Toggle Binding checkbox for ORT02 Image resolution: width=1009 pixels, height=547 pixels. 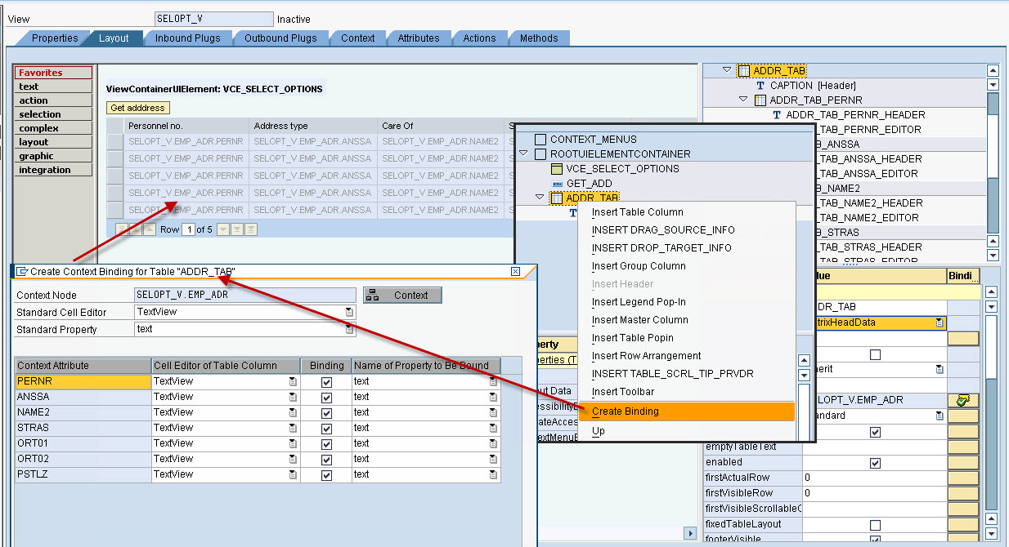point(327,460)
